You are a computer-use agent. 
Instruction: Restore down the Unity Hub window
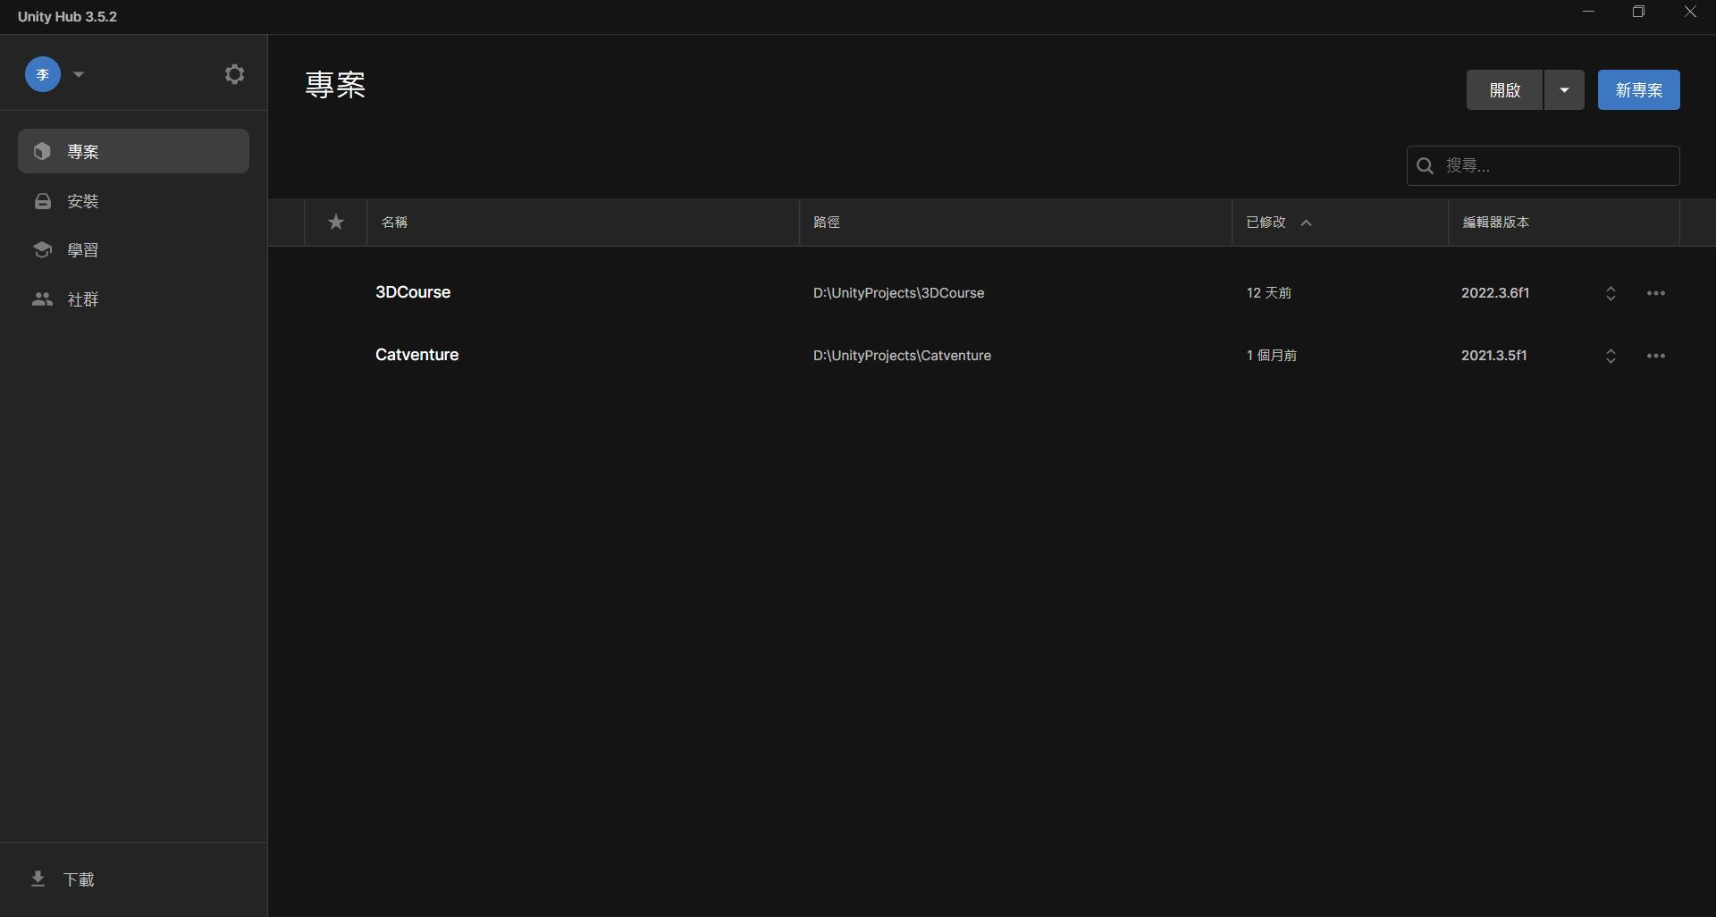pyautogui.click(x=1638, y=12)
